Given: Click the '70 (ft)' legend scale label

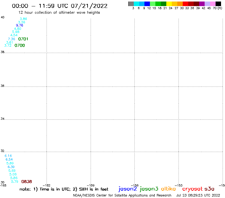Looking at the screenshot, I should [x=217, y=8].
